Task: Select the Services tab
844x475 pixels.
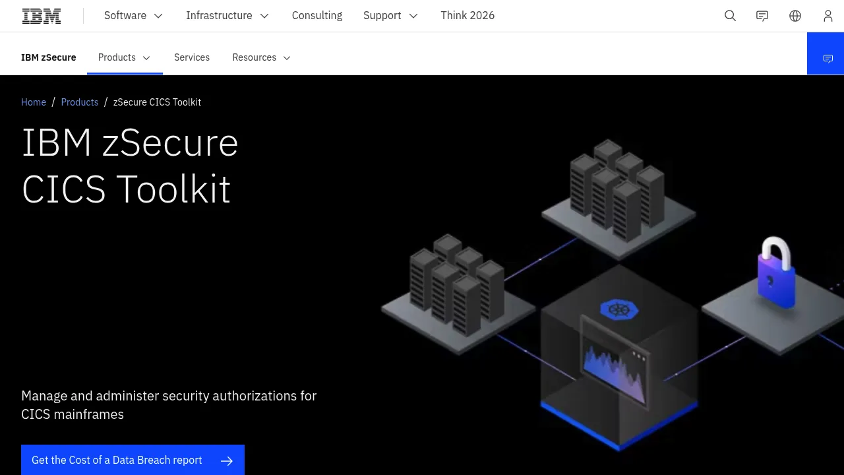Action: [192, 57]
